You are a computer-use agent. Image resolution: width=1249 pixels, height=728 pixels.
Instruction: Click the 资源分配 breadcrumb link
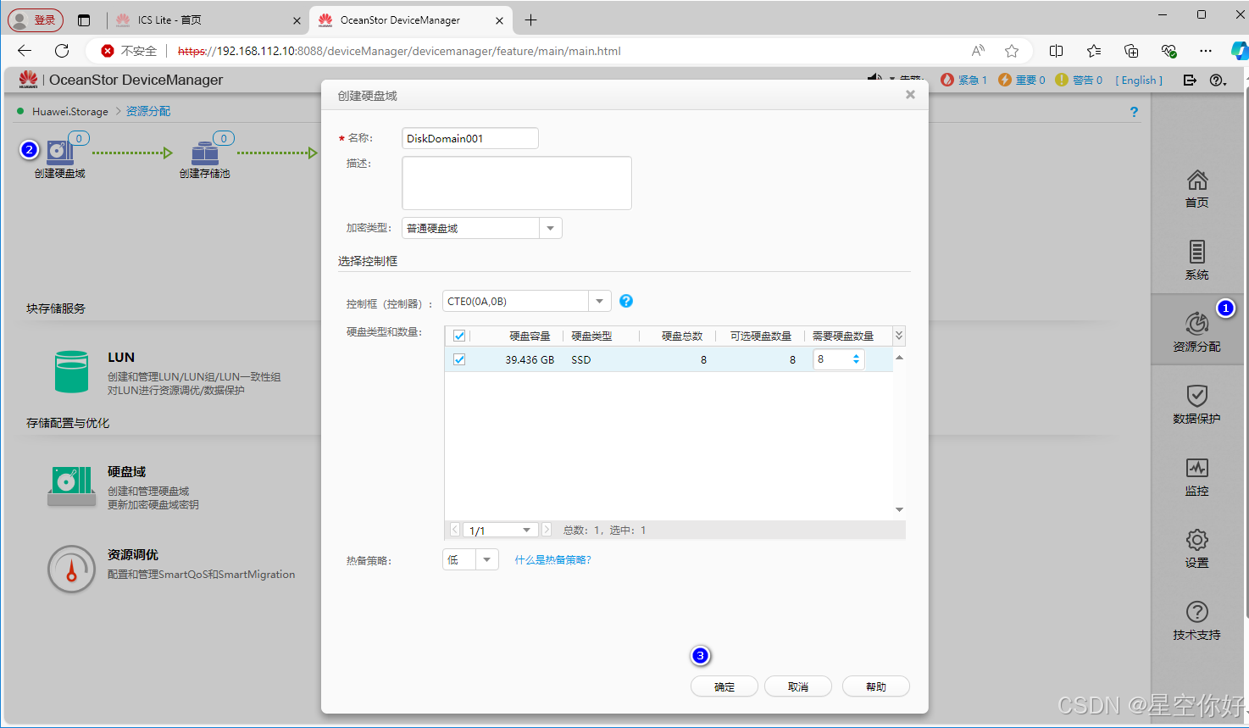tap(148, 112)
